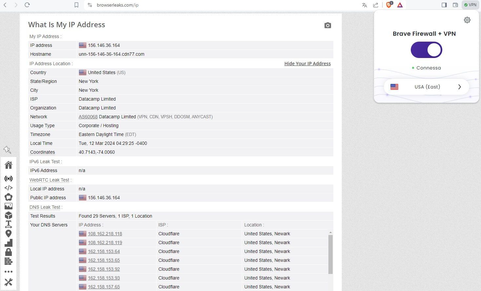The height and width of the screenshot is (291, 481).
Task: View site information icon in address bar
Action: [x=90, y=5]
